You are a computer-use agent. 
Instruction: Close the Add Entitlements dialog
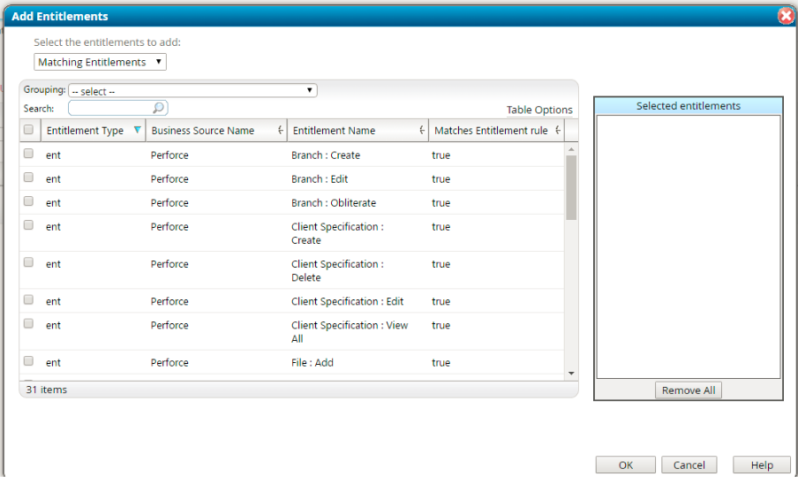point(786,16)
